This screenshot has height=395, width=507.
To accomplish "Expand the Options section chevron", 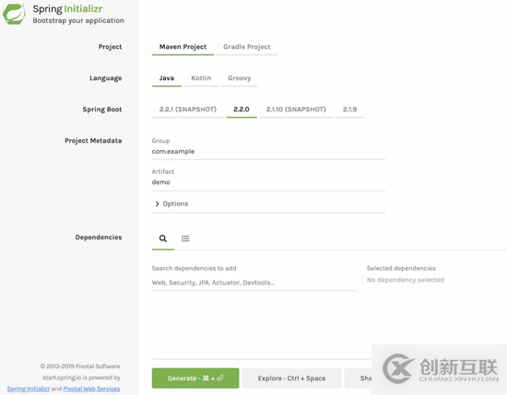I will (157, 203).
